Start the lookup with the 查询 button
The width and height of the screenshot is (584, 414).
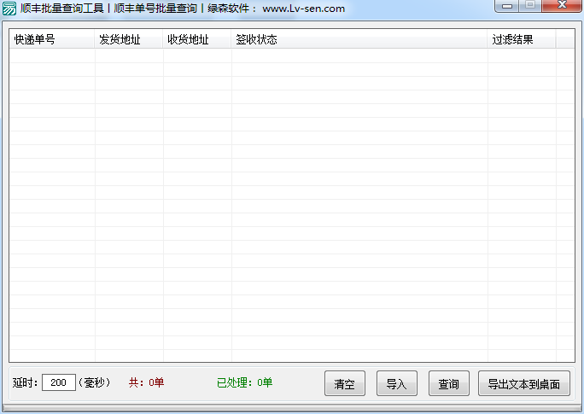click(449, 383)
